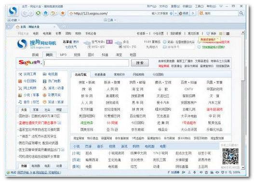Open the dropdown arrow next to undo icon

[x=57, y=13]
